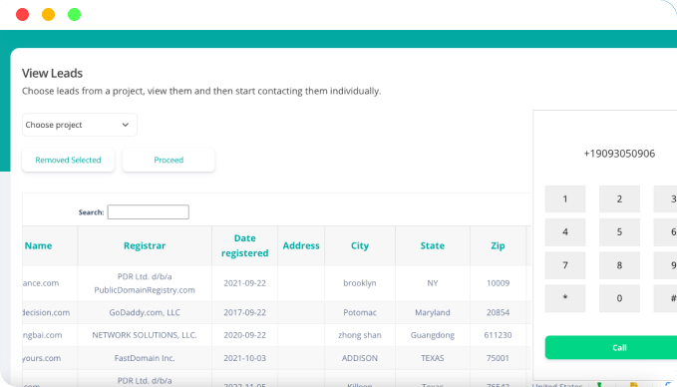This screenshot has width=677, height=387.
Task: Sort table by State column
Action: (432, 245)
